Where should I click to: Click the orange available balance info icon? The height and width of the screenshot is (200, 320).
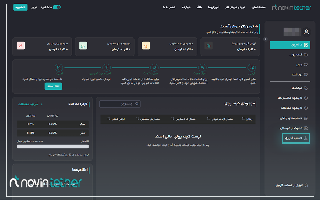point(146,45)
